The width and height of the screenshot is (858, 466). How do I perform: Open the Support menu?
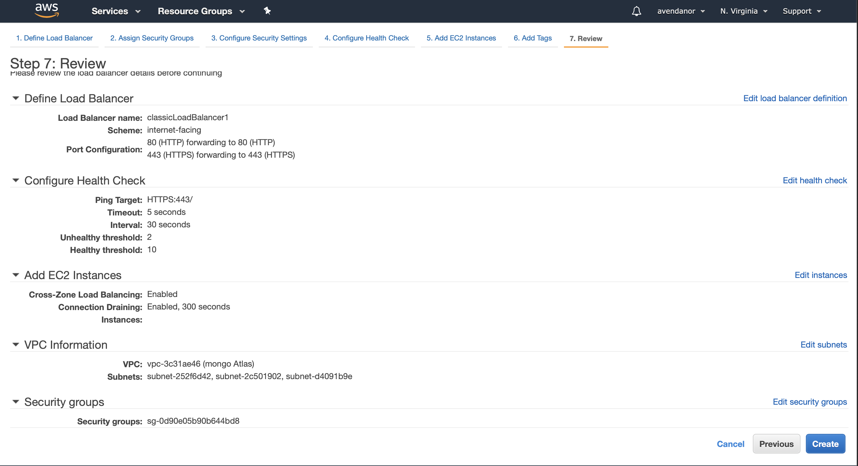click(801, 11)
